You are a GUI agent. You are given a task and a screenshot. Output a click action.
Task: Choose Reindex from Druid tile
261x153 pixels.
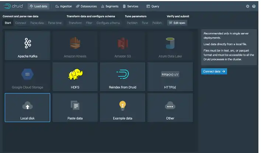click(122, 77)
